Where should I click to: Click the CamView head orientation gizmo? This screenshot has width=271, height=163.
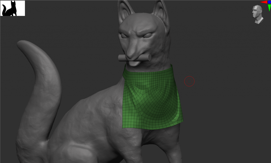coord(258,14)
